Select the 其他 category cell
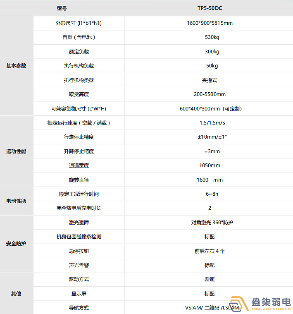 pos(16,294)
